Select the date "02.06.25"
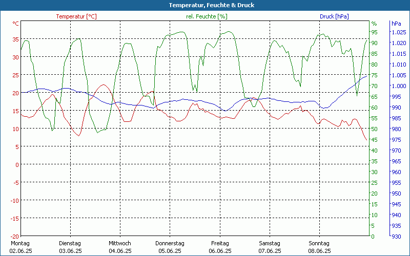 pos(20,251)
